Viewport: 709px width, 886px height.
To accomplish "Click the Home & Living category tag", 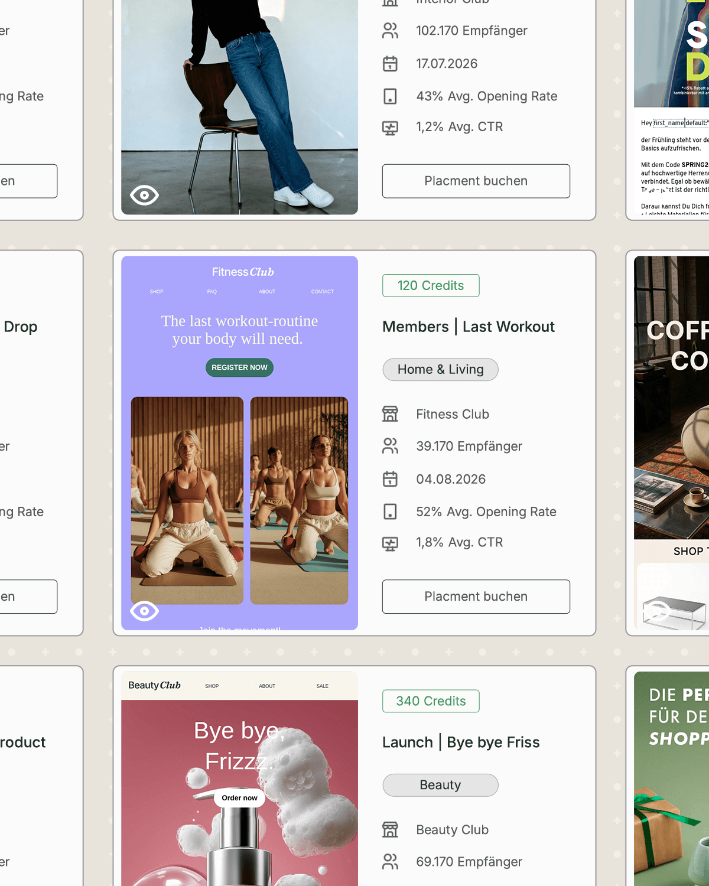I will [x=440, y=370].
